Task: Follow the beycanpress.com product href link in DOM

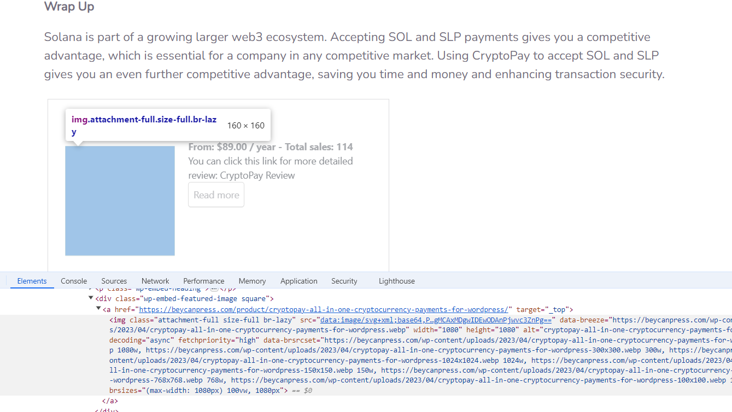Action: tap(324, 309)
